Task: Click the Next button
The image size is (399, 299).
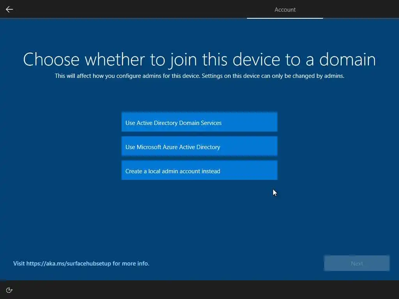Action: tap(357, 264)
